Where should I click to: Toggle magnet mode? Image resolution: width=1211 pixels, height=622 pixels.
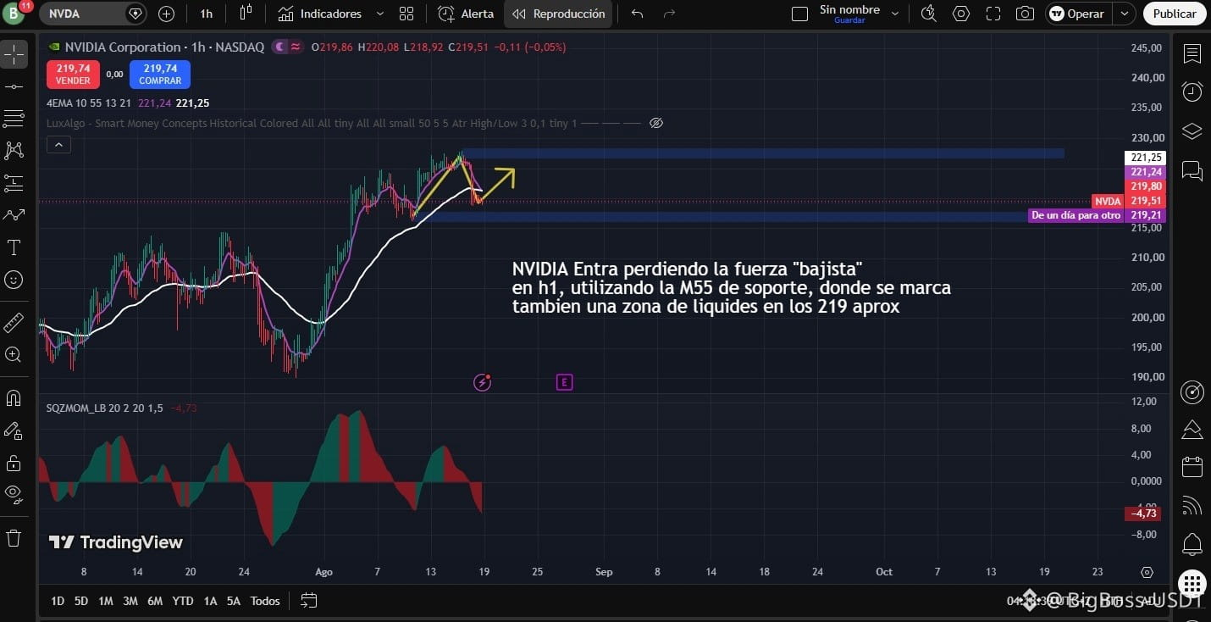(x=14, y=398)
